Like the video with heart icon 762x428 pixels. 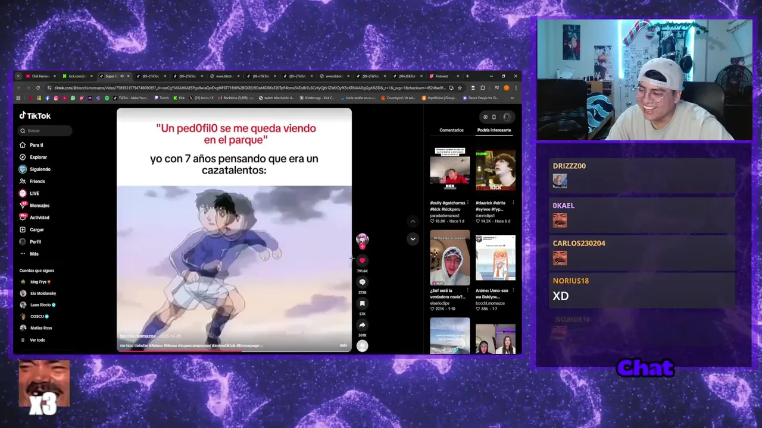pyautogui.click(x=362, y=260)
